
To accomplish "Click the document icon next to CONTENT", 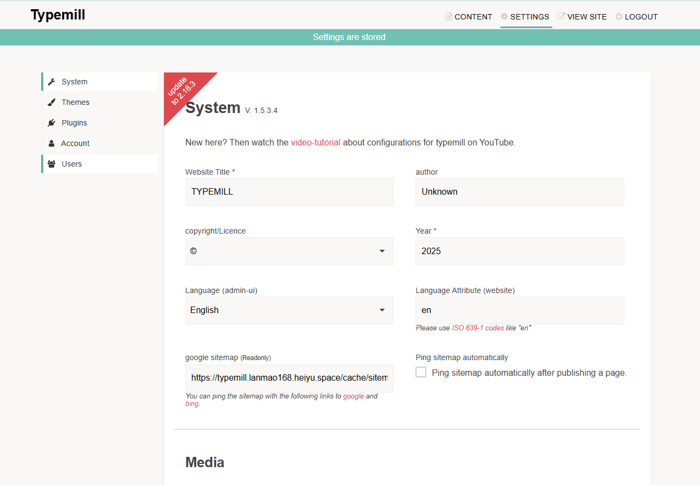I will [x=448, y=16].
